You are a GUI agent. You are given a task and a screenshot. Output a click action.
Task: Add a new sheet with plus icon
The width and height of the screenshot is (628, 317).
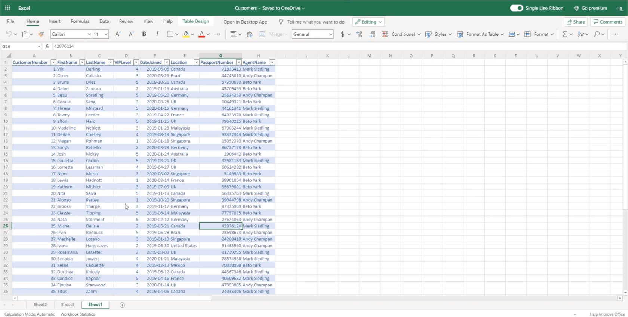122,305
